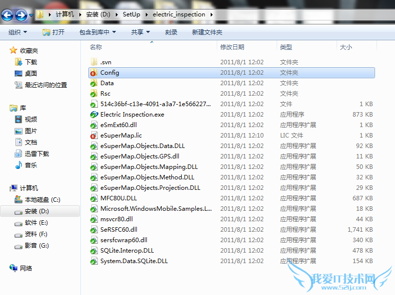Viewport: 395px width, 295px height.
Task: Select Microsoft.WindowsMobile.Samples.L... file name
Action: coord(156,209)
